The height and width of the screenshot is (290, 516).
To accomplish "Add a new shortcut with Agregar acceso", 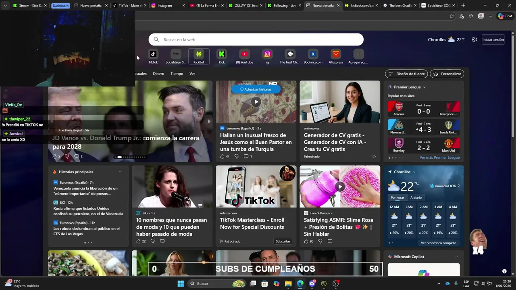I will point(358,56).
